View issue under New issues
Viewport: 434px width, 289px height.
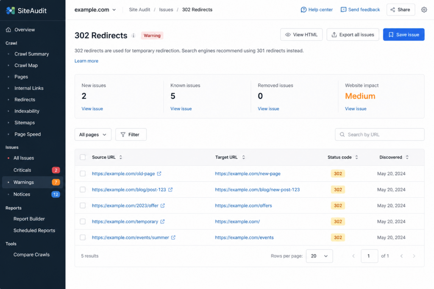[92, 109]
